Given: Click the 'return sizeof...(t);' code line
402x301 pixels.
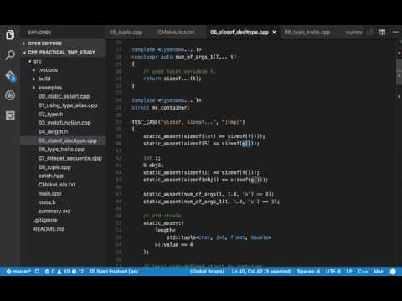Looking at the screenshot, I should (x=173, y=79).
